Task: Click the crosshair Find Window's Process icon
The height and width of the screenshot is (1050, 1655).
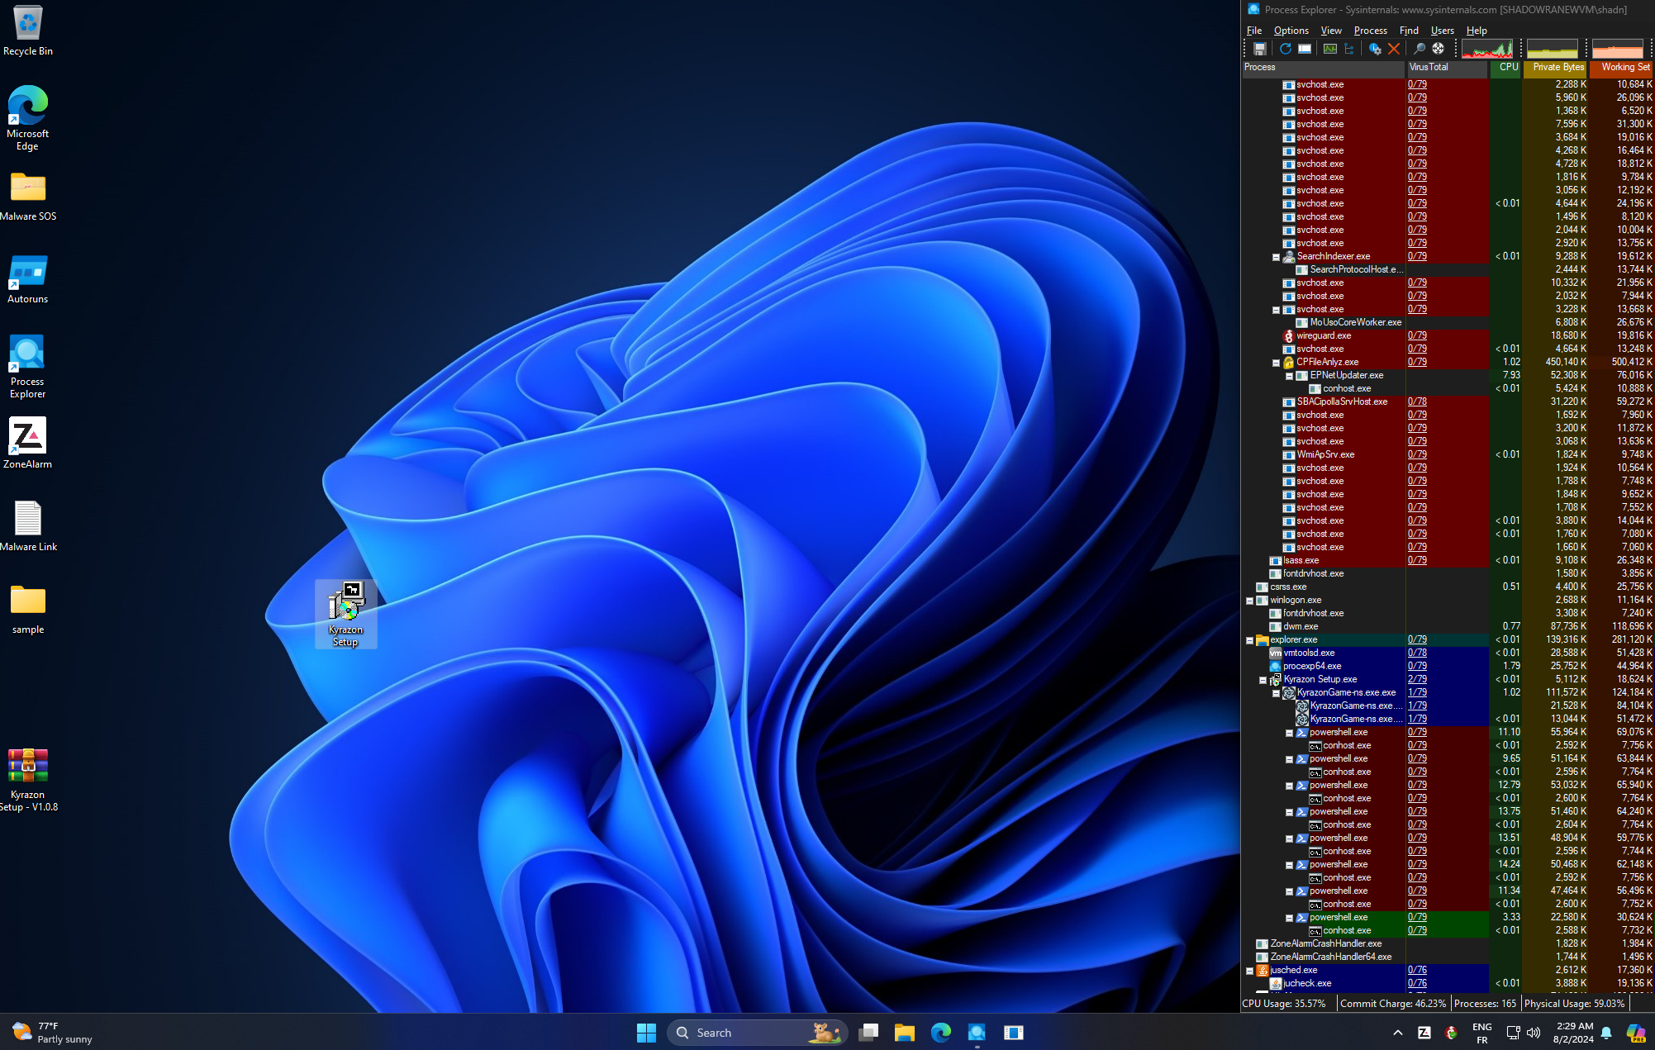Action: [x=1439, y=49]
